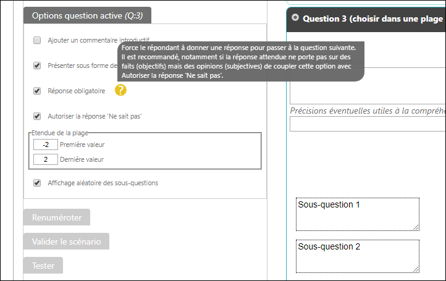Click 'Affichage aléatoire des sous-questions' label
The height and width of the screenshot is (281, 446).
(103, 183)
